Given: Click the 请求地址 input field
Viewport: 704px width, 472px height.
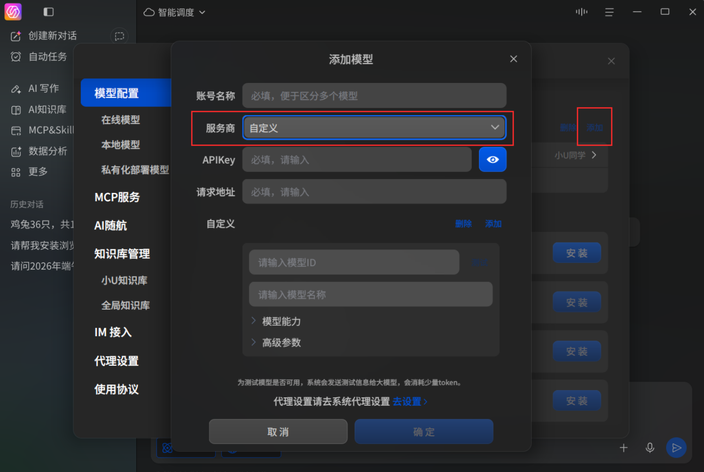Looking at the screenshot, I should (374, 192).
